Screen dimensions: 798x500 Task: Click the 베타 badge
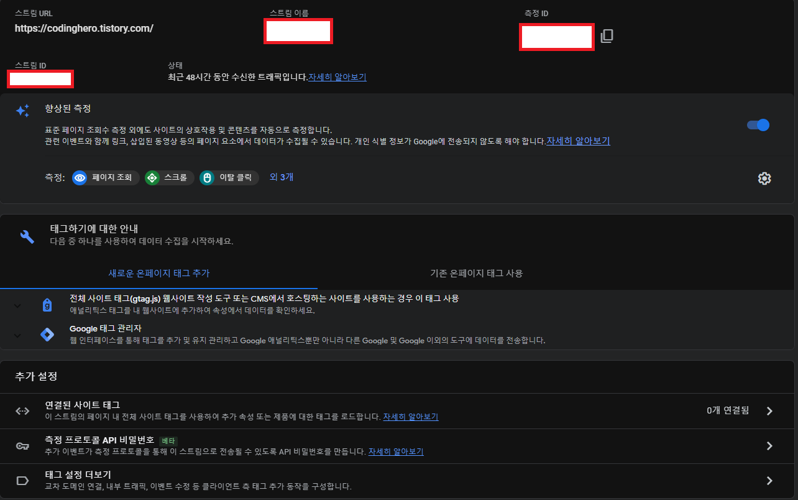(168, 440)
